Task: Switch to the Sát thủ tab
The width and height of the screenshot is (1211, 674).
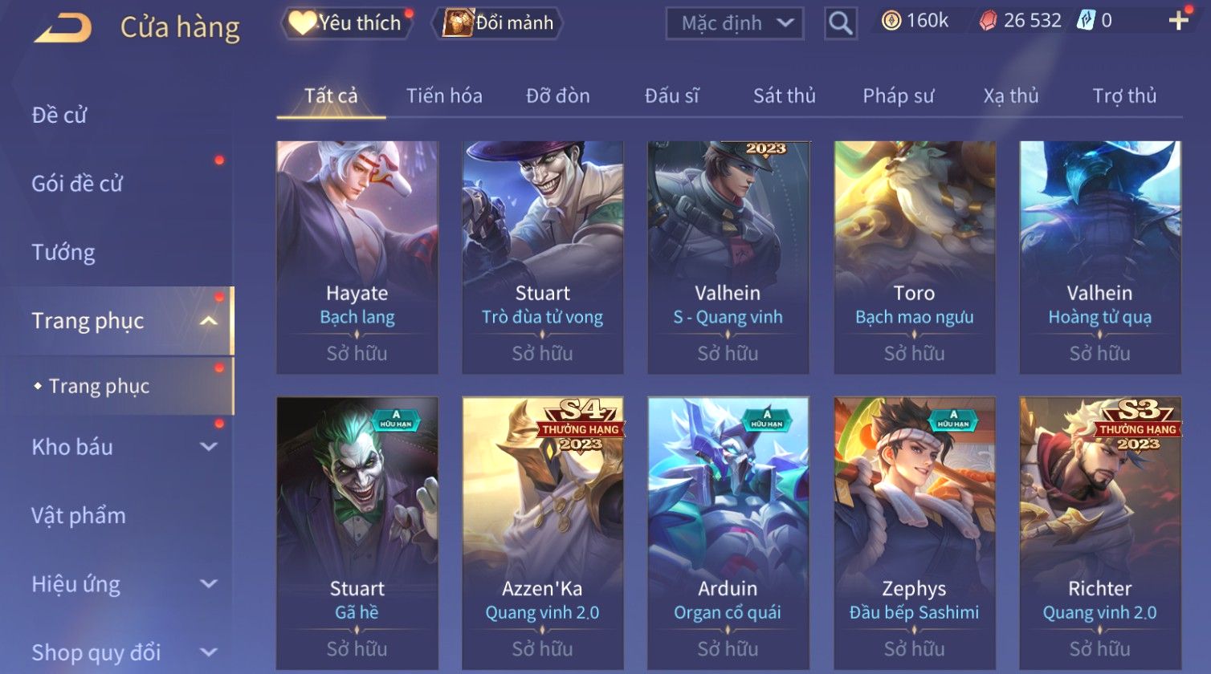Action: click(x=784, y=96)
